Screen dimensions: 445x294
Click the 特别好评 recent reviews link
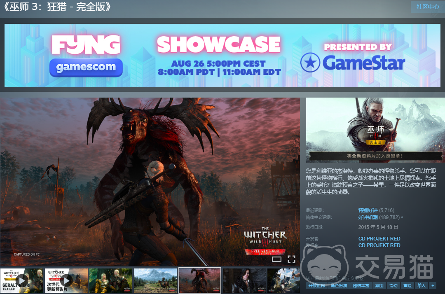point(368,210)
